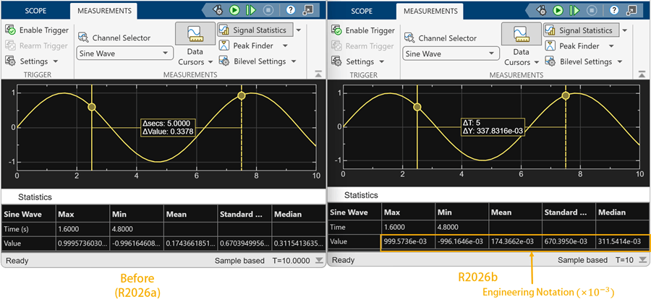This screenshot has width=651, height=302.
Task: Open Data Cursors dropdown arrow in R2026a
Action: click(x=210, y=62)
